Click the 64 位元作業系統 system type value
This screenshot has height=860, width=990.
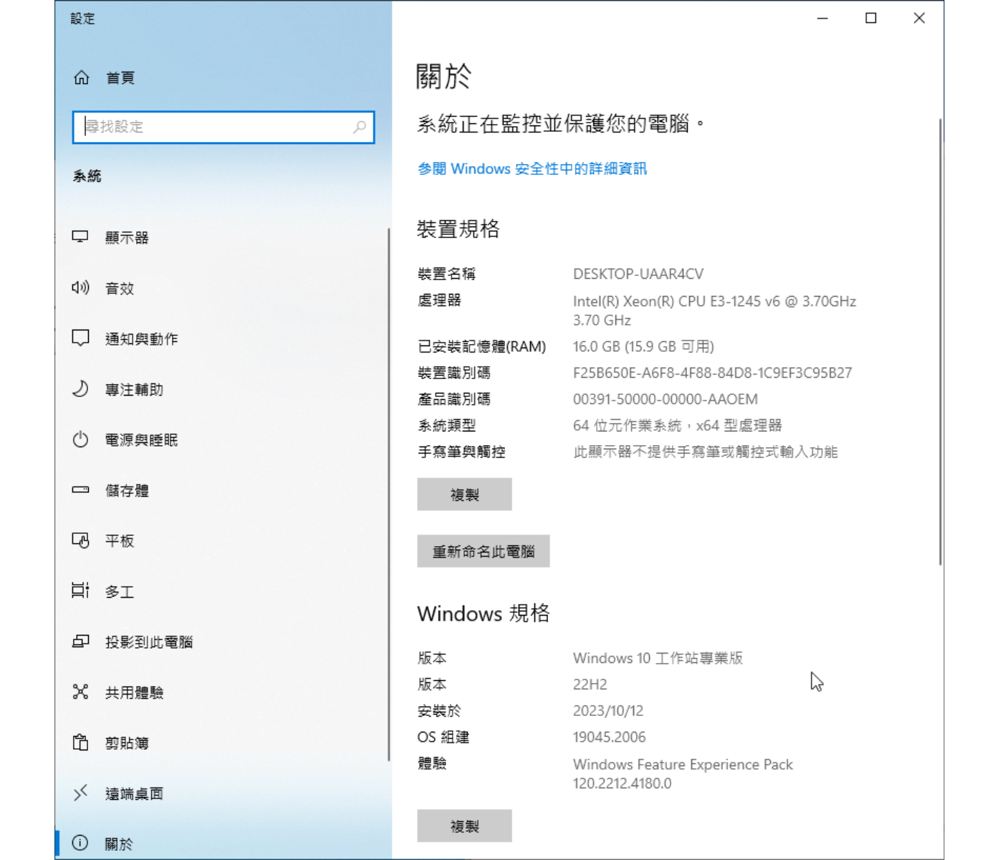click(x=678, y=426)
